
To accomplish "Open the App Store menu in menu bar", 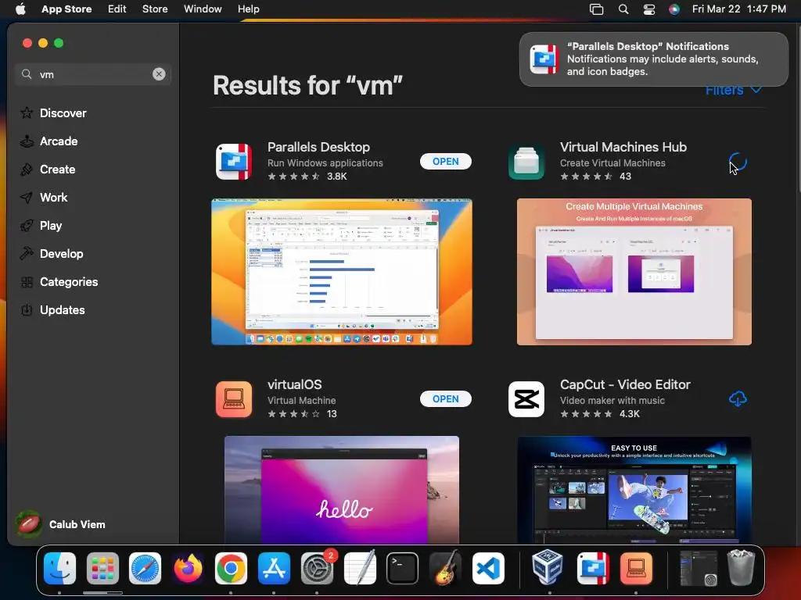I will click(66, 9).
